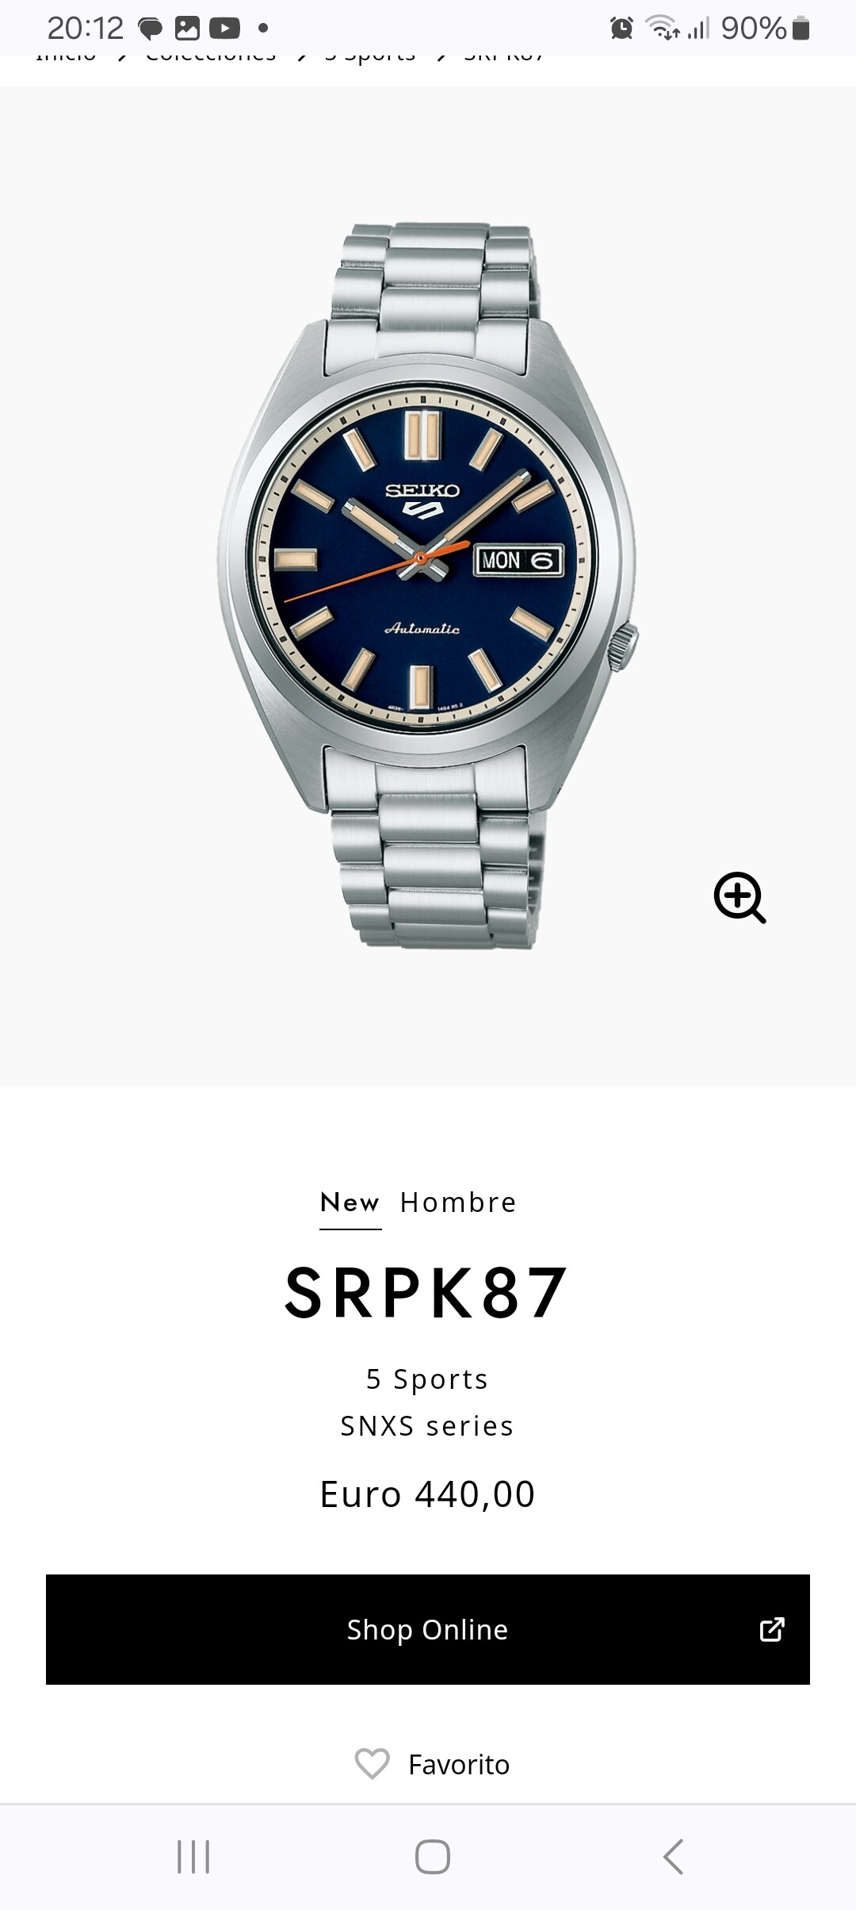
Task: Tap the YouTube notification icon
Action: coord(224,29)
